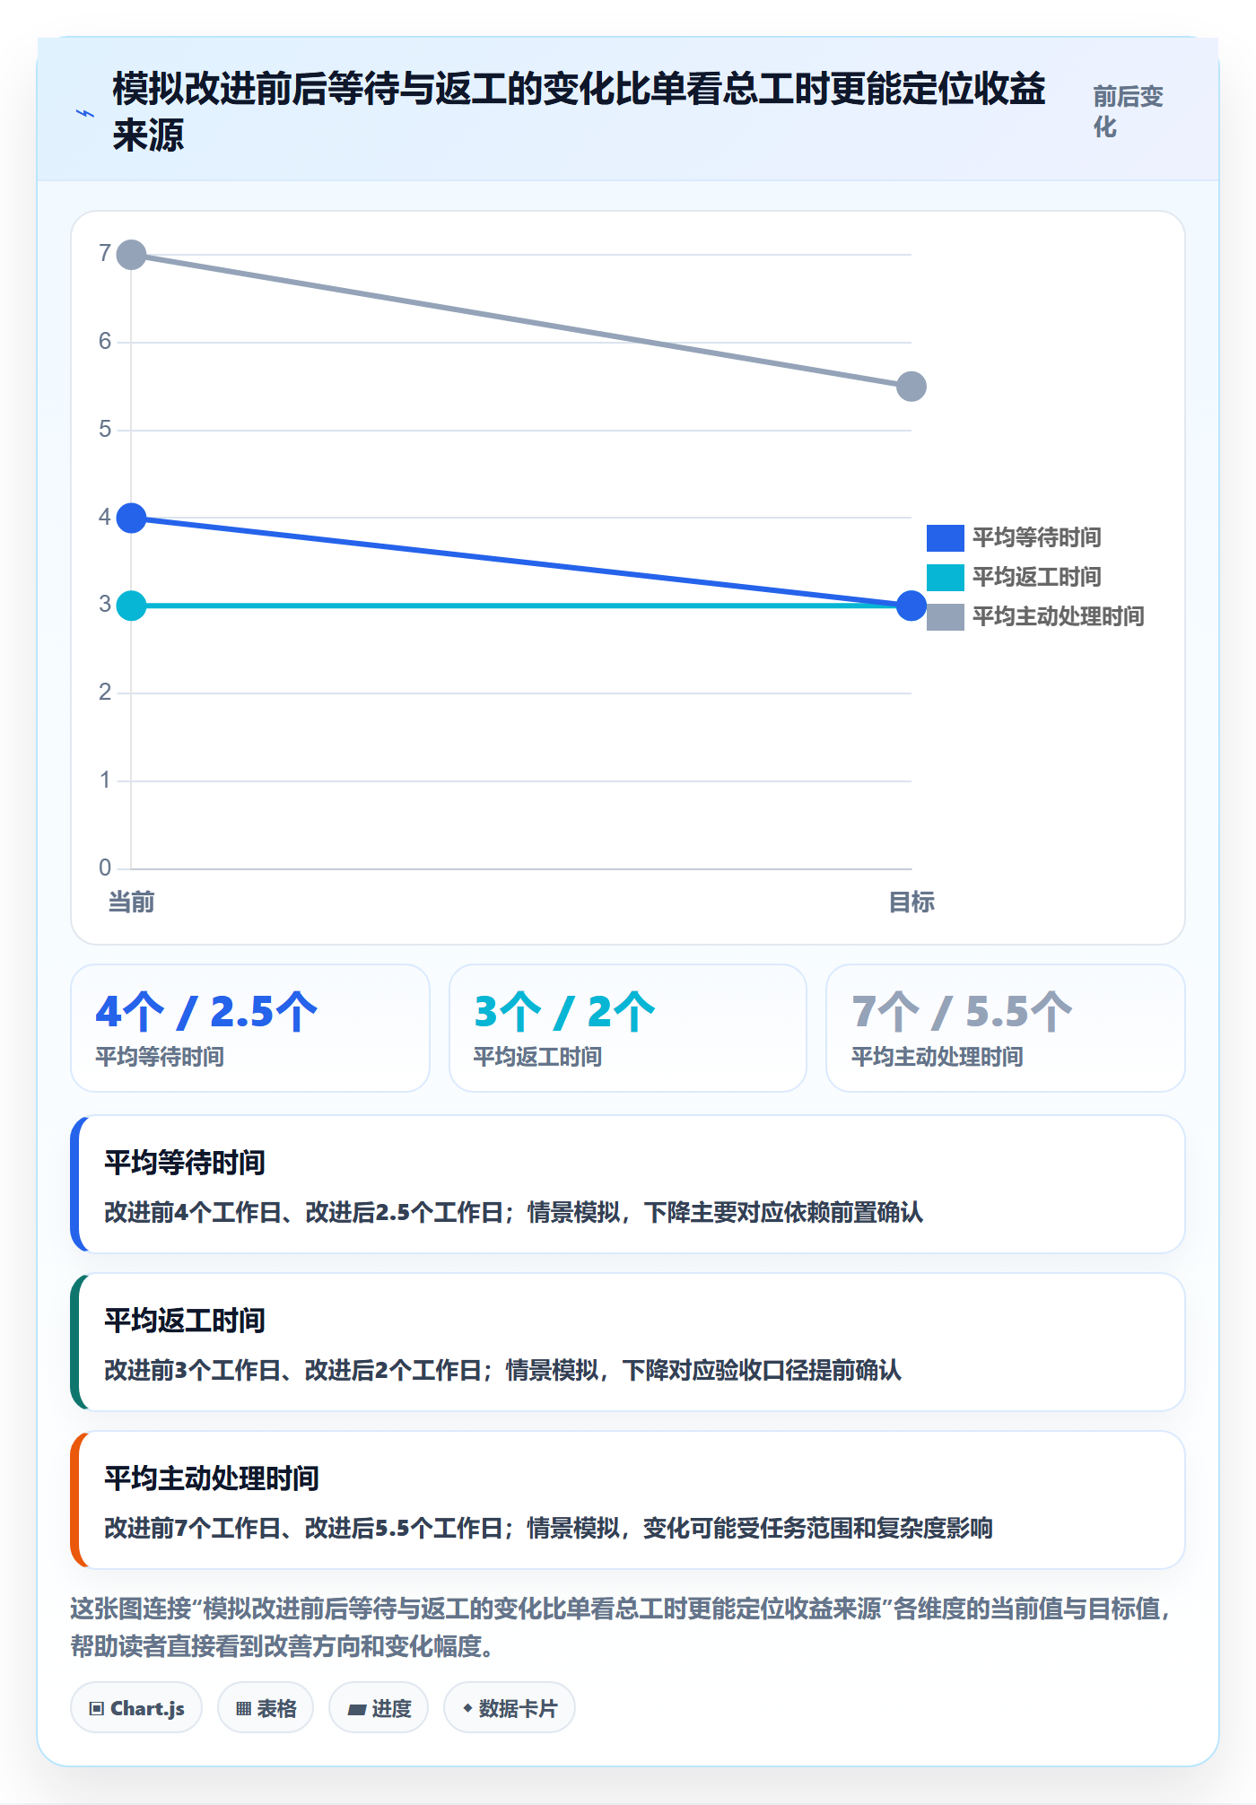
Task: Click the 前后变化 badge in the header
Action: tap(1129, 112)
